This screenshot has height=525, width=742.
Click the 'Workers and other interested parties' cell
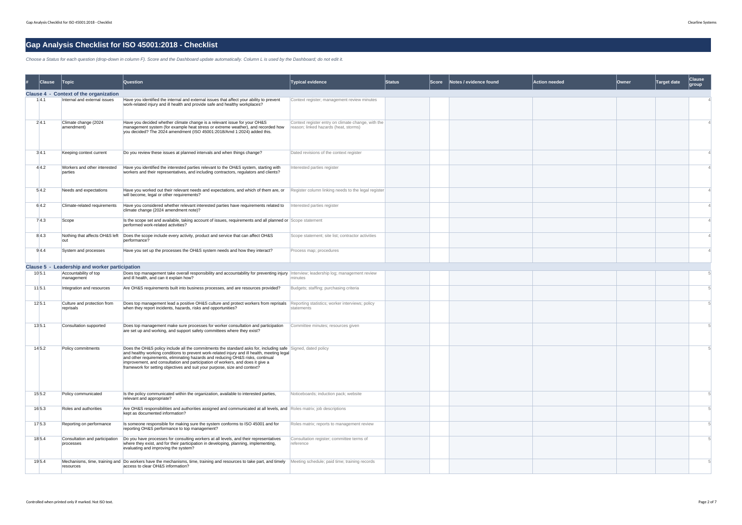point(92,176)
